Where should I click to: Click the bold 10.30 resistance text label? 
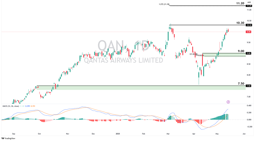tap(240, 23)
